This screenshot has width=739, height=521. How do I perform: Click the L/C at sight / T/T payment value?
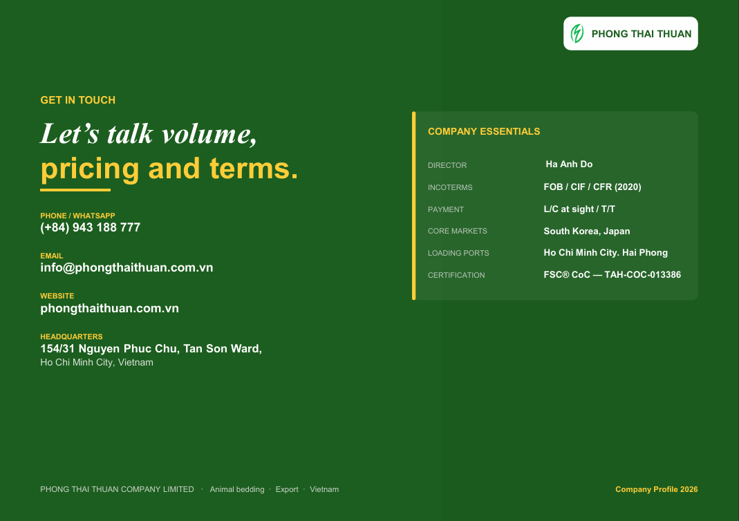coord(579,209)
